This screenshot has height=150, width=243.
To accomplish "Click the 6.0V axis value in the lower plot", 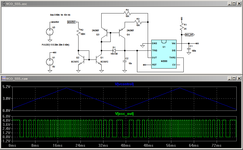I will 6,116.
